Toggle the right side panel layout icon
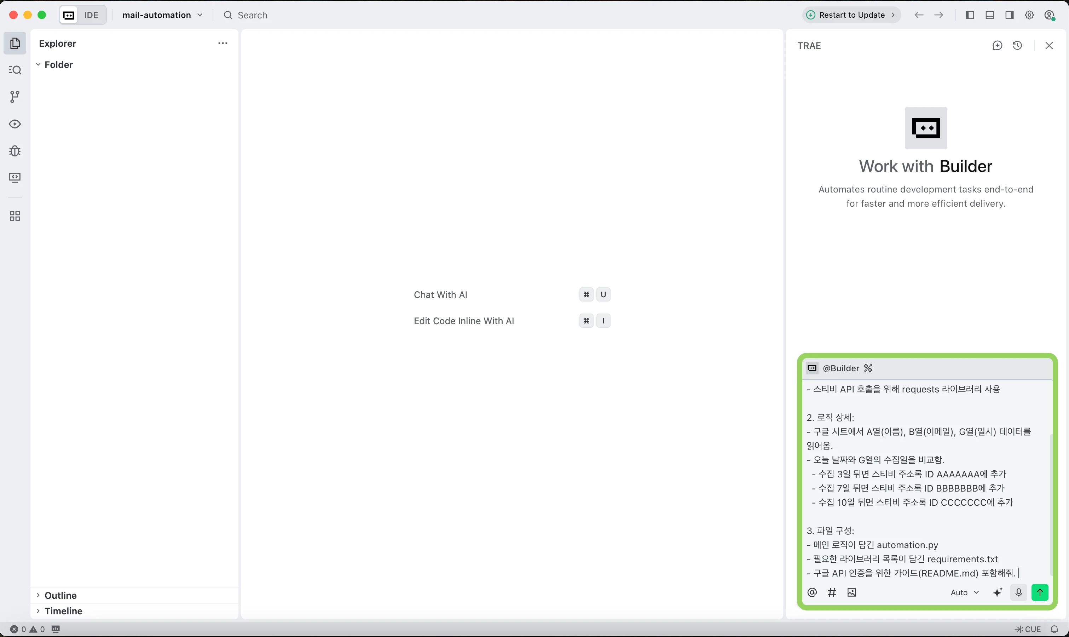Viewport: 1069px width, 637px height. [x=1009, y=15]
